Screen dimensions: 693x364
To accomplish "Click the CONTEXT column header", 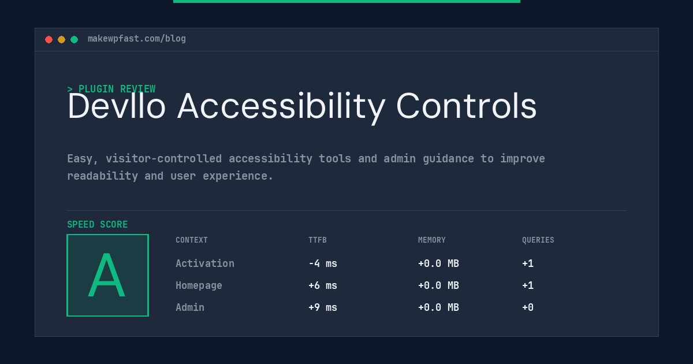I will 192,240.
